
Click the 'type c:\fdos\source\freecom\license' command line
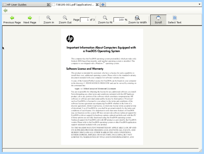click(x=95, y=89)
